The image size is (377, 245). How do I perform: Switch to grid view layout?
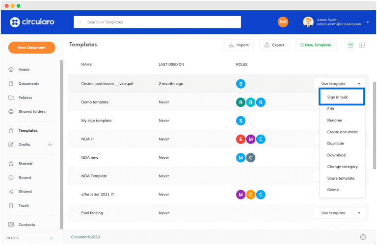point(362,45)
